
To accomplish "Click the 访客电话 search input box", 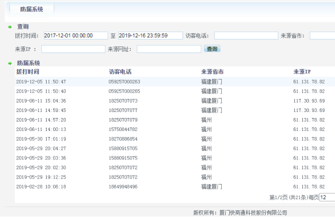I will click(246, 35).
